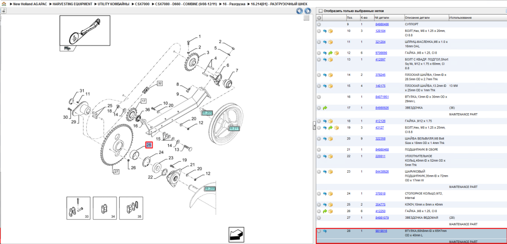Click the large arrow icon below the diagram
The image size is (507, 244).
tap(236, 234)
